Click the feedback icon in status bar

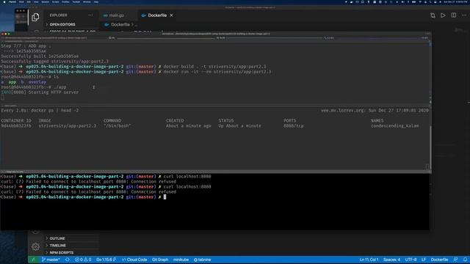point(455,260)
